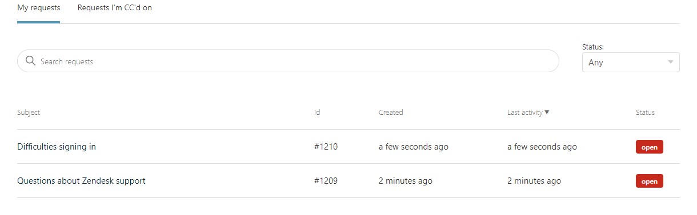Click the Created column header

point(391,113)
